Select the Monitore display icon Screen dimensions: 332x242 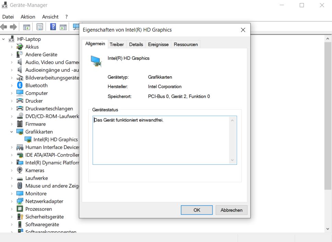tap(20, 194)
